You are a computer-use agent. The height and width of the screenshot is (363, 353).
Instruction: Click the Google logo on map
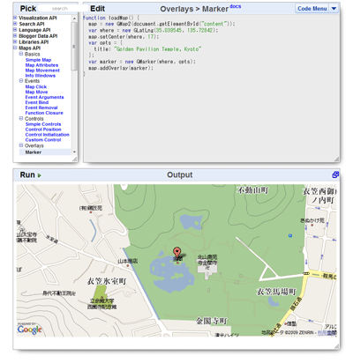30,330
